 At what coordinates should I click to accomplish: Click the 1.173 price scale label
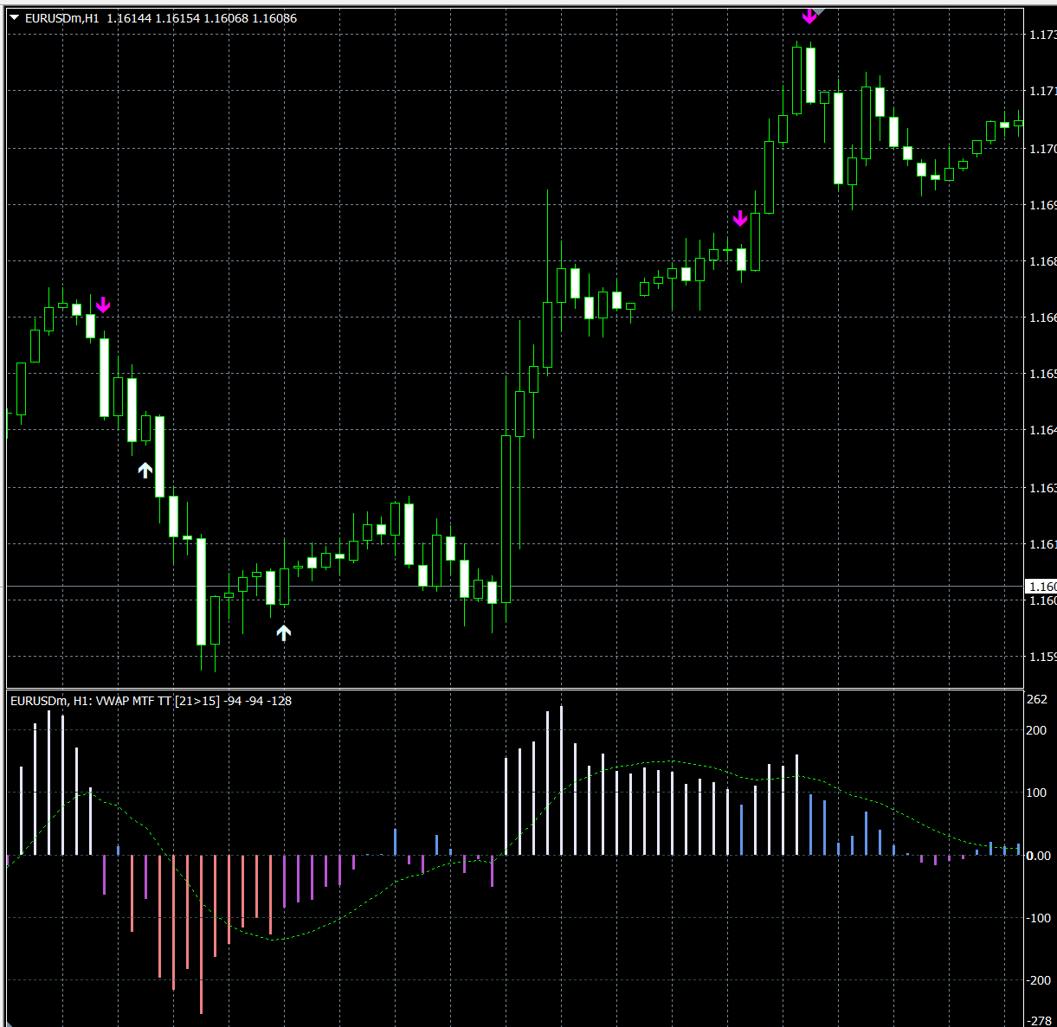click(x=1042, y=35)
